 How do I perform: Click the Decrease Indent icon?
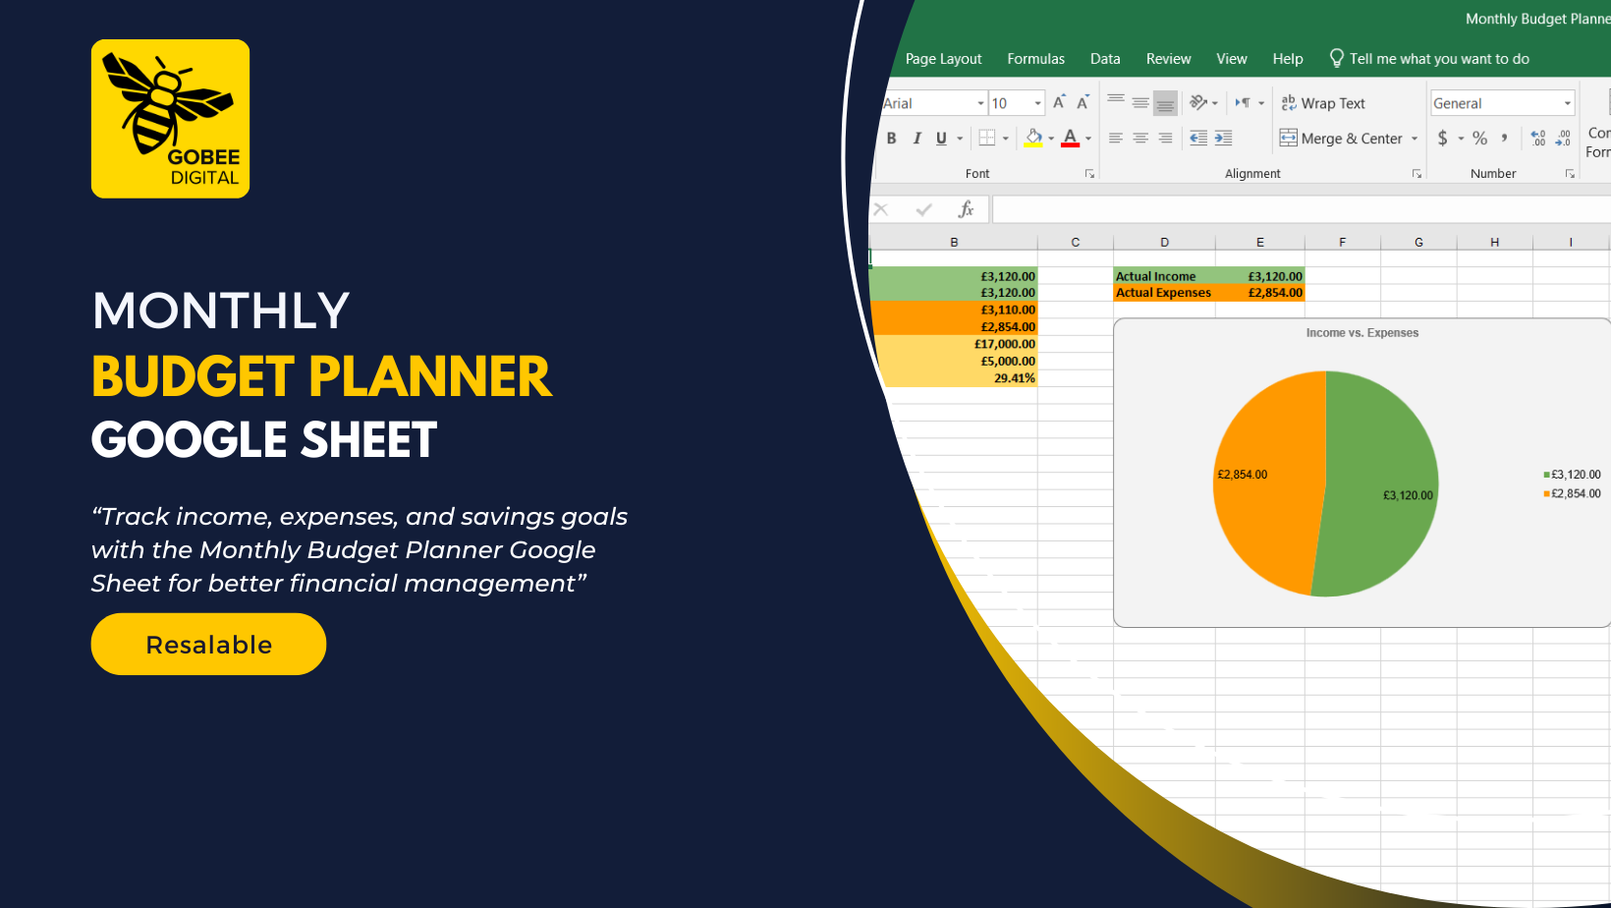[x=1198, y=139]
